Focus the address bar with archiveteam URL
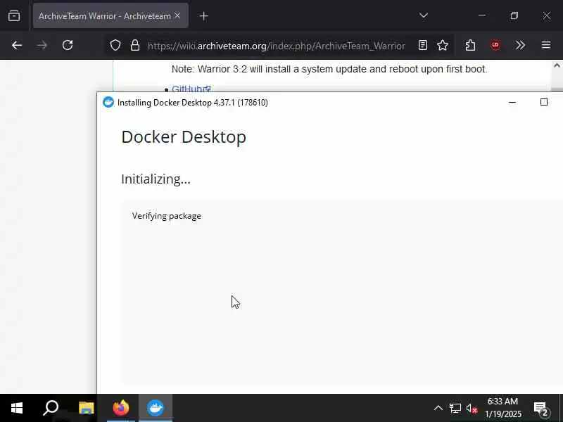Image resolution: width=563 pixels, height=422 pixels. [x=276, y=46]
